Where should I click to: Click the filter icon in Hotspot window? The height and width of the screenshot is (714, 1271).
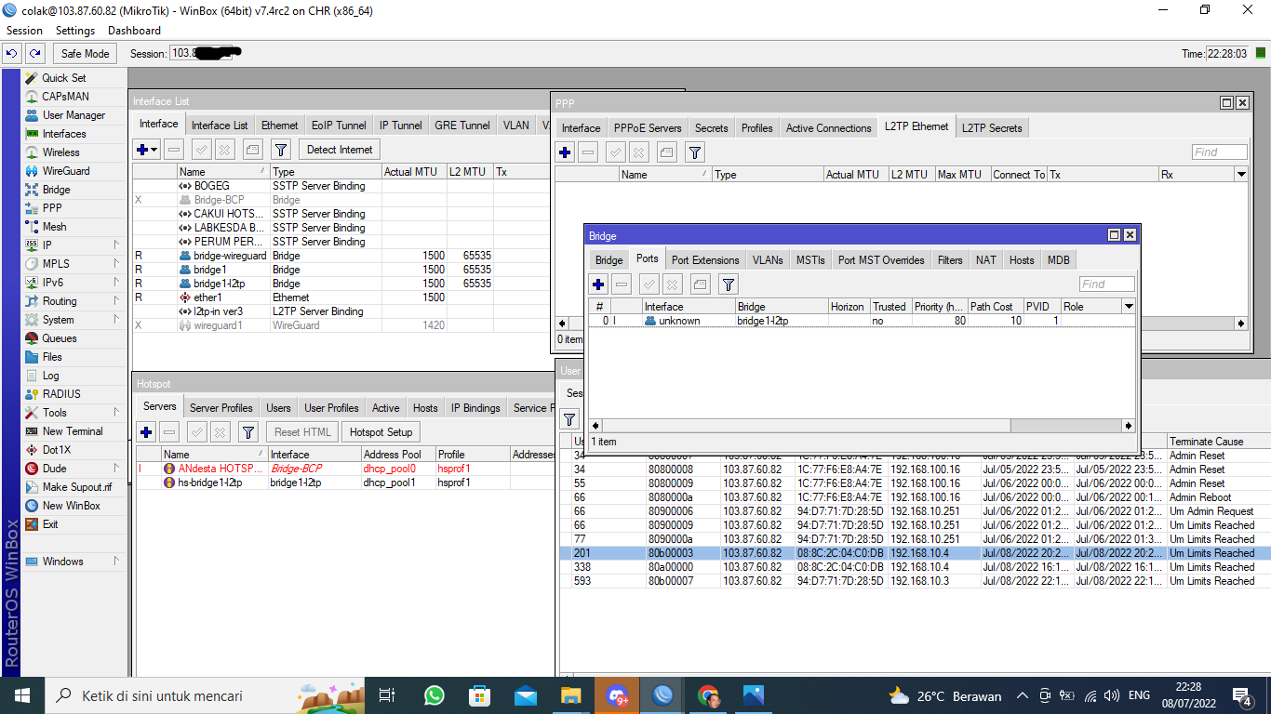coord(248,432)
